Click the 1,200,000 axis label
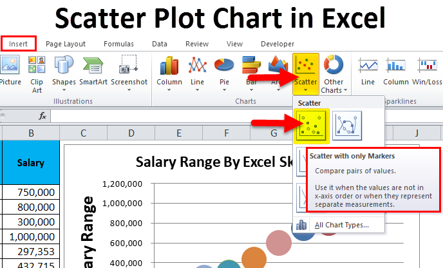 point(122,184)
